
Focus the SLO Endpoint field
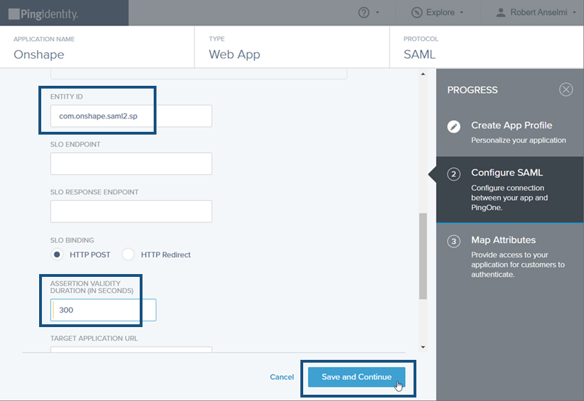coord(131,164)
